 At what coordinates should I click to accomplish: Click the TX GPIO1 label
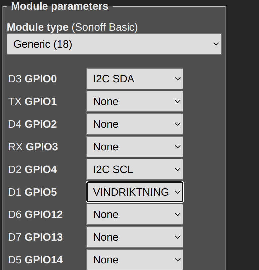click(x=33, y=101)
